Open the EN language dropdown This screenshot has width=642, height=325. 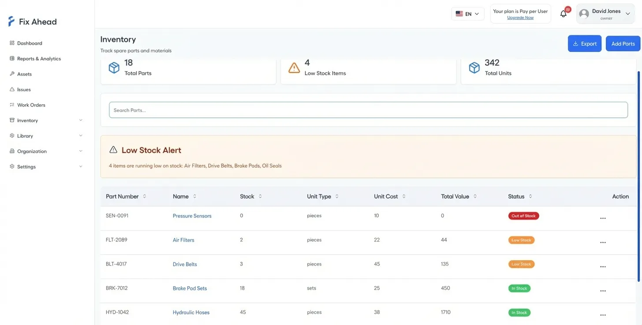click(467, 14)
